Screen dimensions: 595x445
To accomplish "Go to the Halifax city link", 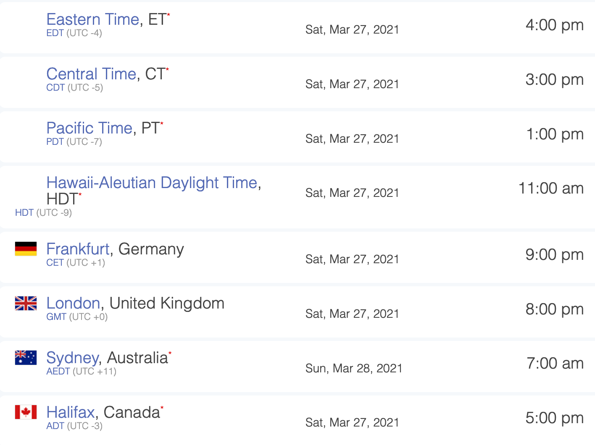I will click(71, 412).
